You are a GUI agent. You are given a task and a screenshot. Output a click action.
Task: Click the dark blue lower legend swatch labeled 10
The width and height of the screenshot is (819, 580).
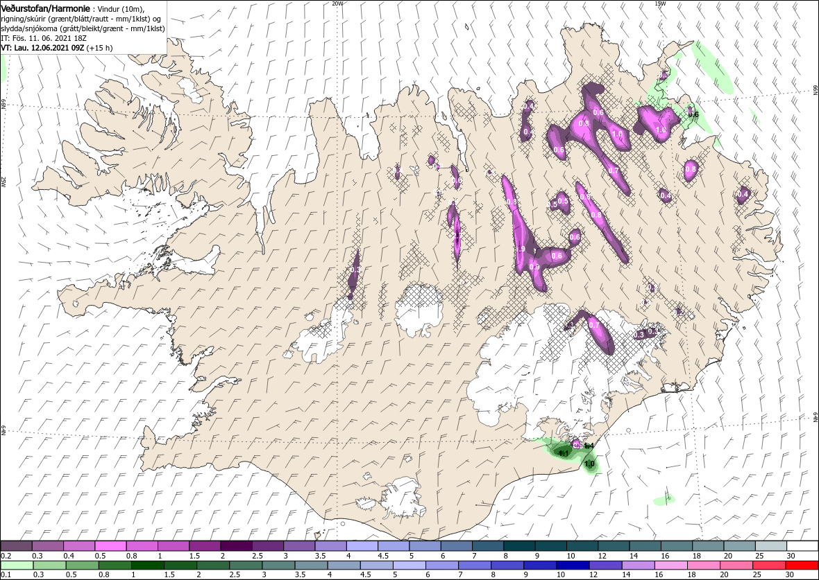pos(572,565)
